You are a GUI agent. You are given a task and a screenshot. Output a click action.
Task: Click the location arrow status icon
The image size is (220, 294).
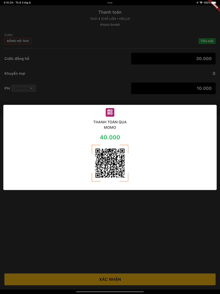tap(197, 3)
